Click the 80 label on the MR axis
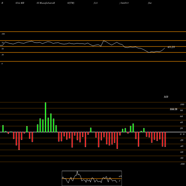Screen dimensions: 186x186 [182, 110]
